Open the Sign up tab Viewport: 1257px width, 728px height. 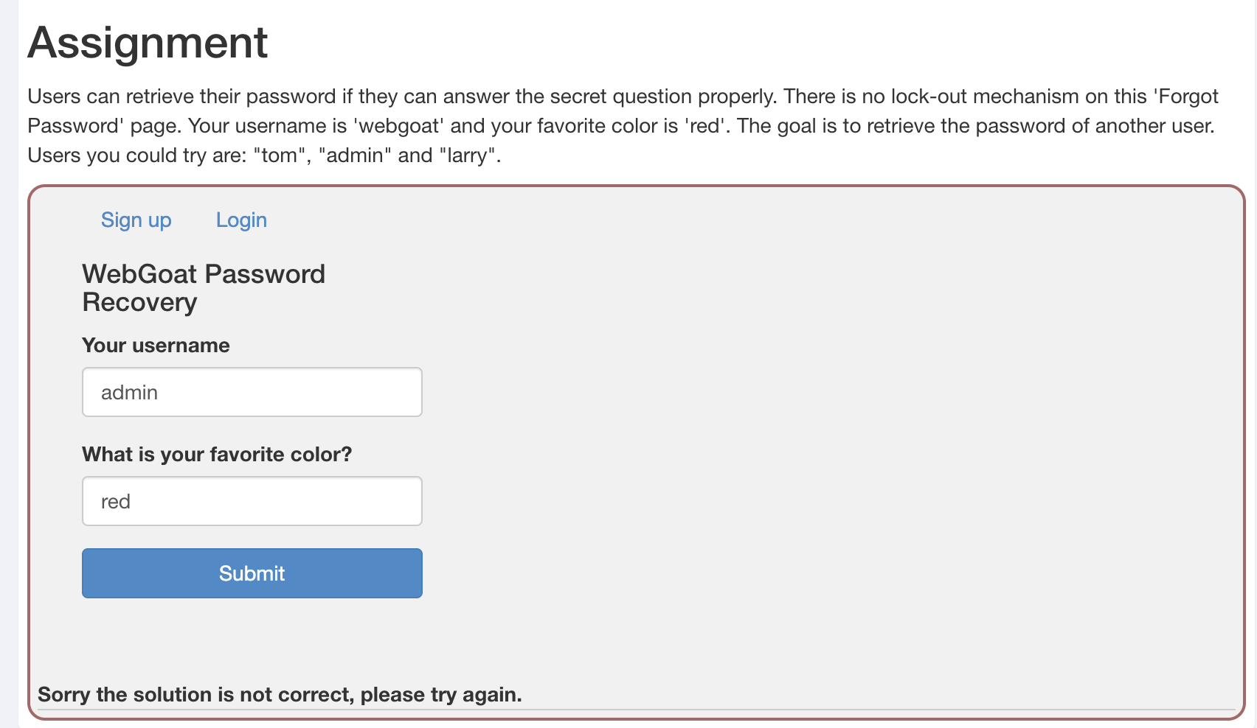click(x=136, y=220)
